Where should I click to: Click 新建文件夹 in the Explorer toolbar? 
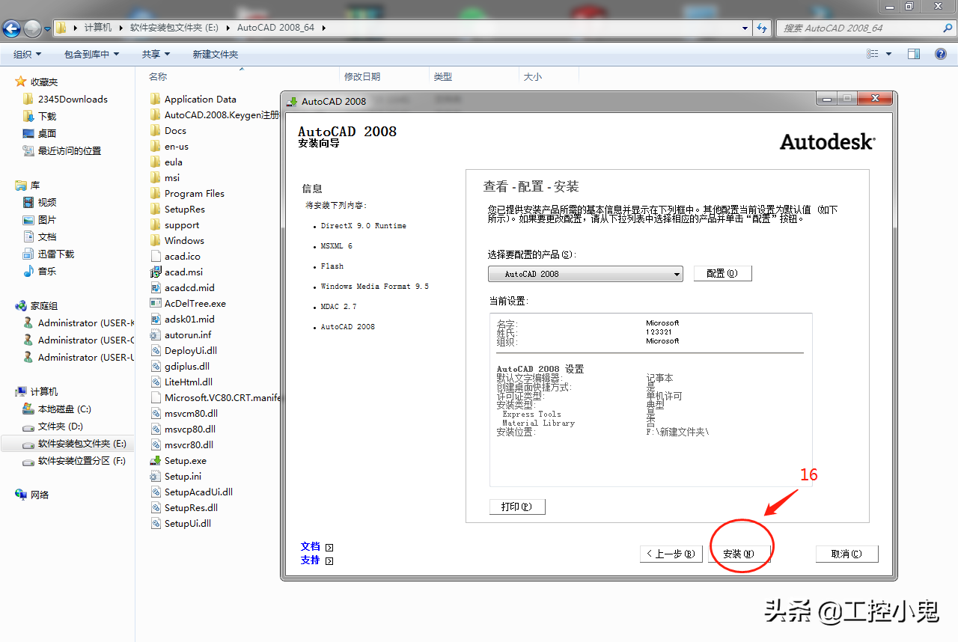pyautogui.click(x=216, y=54)
